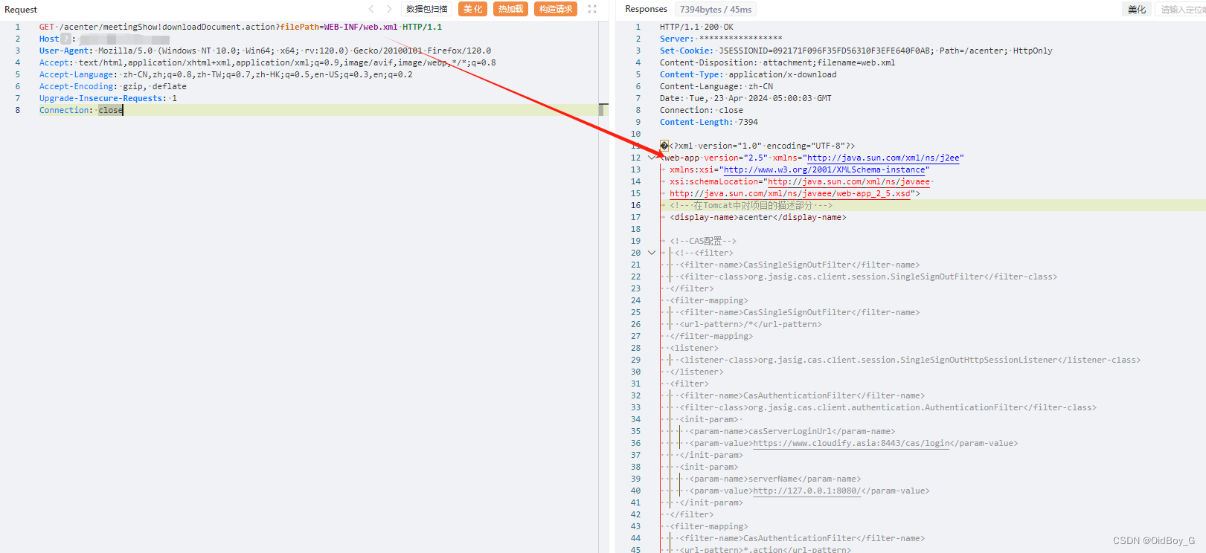Click the <!--CAS配置--> comment line
1206x553 pixels.
702,241
